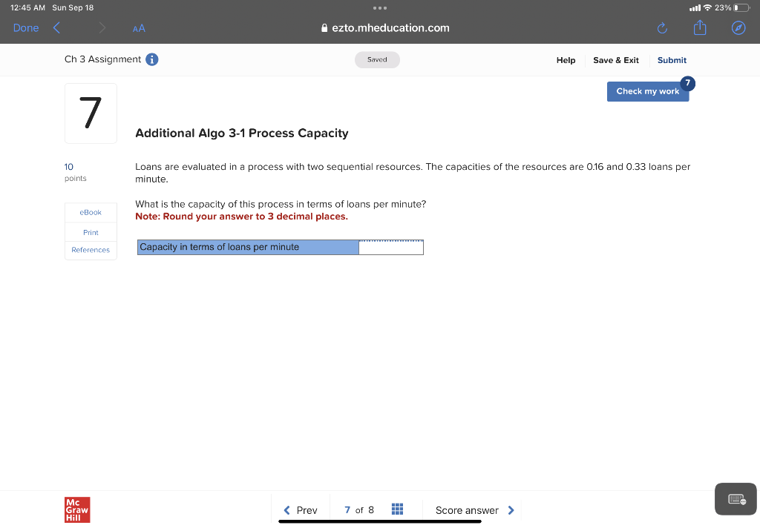Submit the assignment
The width and height of the screenshot is (760, 528).
coord(672,60)
